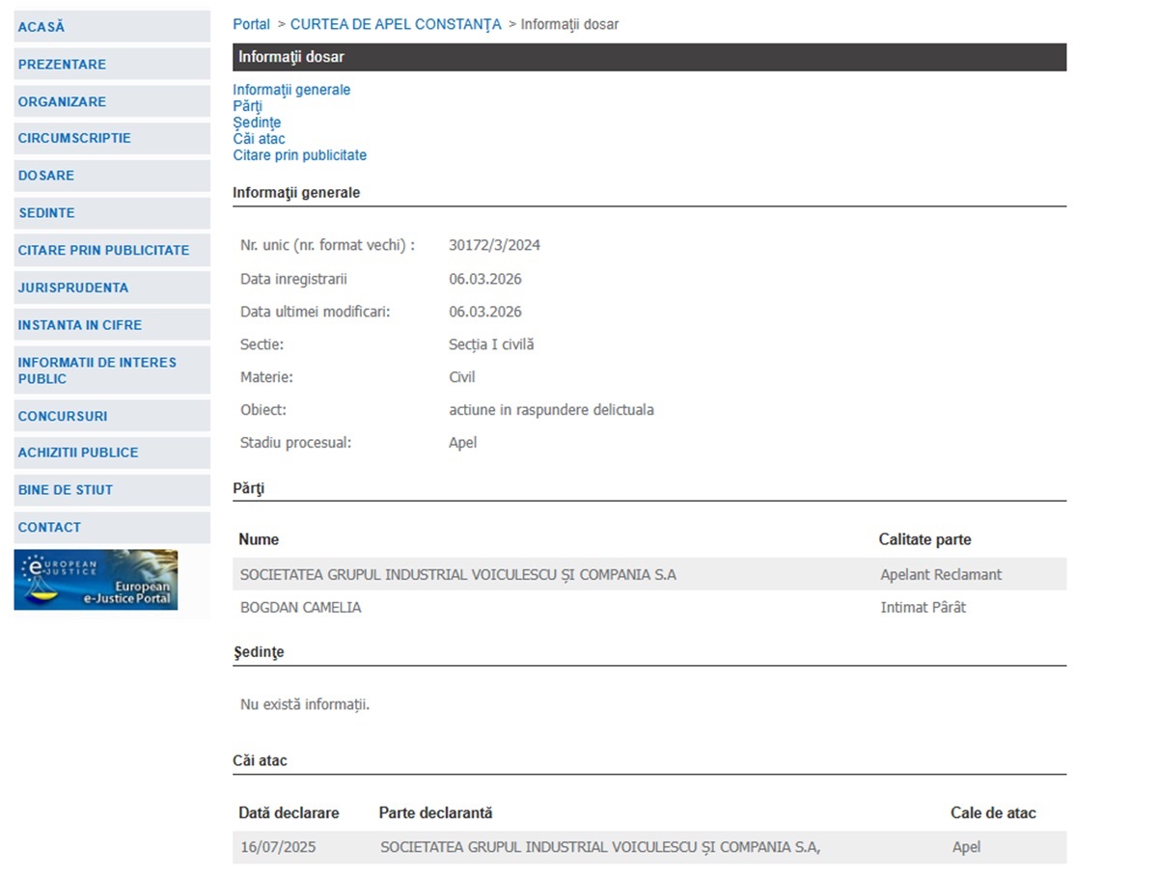Screen dimensions: 1158x879
Task: Open the European e-Justice Portal banner
Action: point(96,580)
